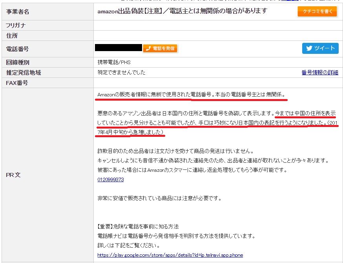Click the 電話番号 row label
This screenshot has height=263, width=343.
click(17, 49)
